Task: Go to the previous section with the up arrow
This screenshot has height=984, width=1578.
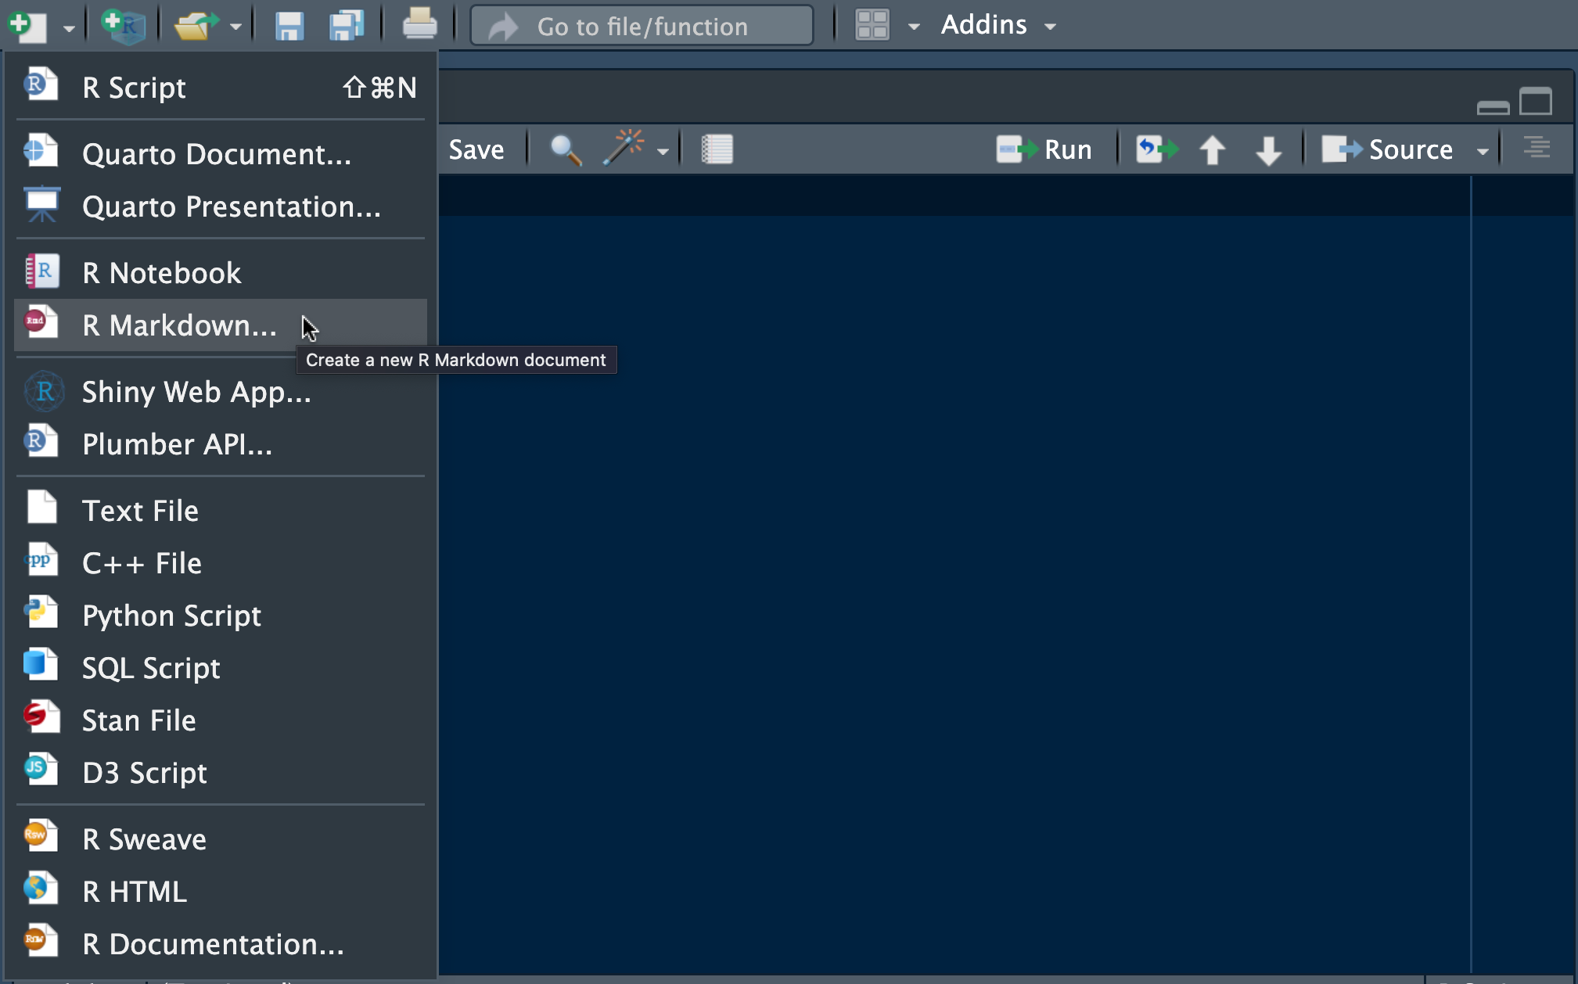Action: [x=1212, y=149]
